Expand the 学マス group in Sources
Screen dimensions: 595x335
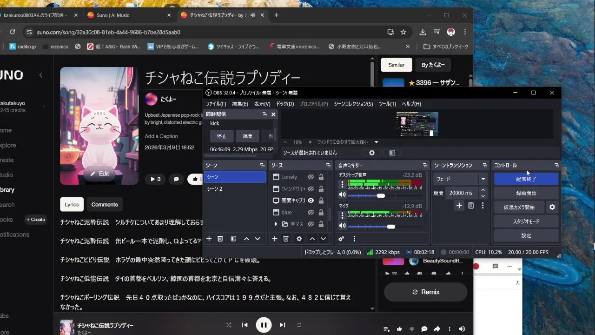coord(276,224)
